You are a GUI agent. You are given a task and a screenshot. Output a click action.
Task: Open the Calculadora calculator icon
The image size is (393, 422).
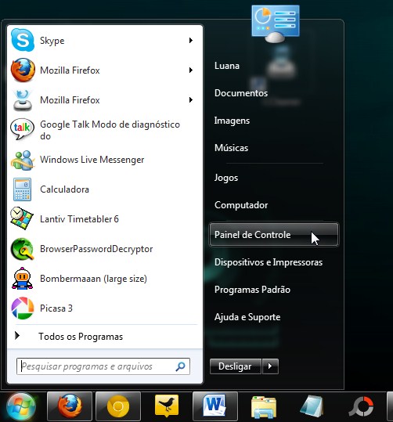coord(23,189)
